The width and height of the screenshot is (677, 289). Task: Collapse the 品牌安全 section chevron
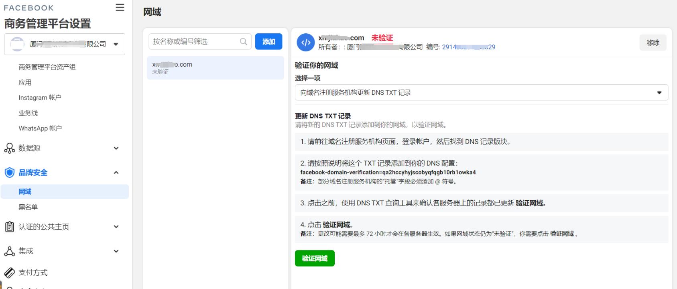116,173
